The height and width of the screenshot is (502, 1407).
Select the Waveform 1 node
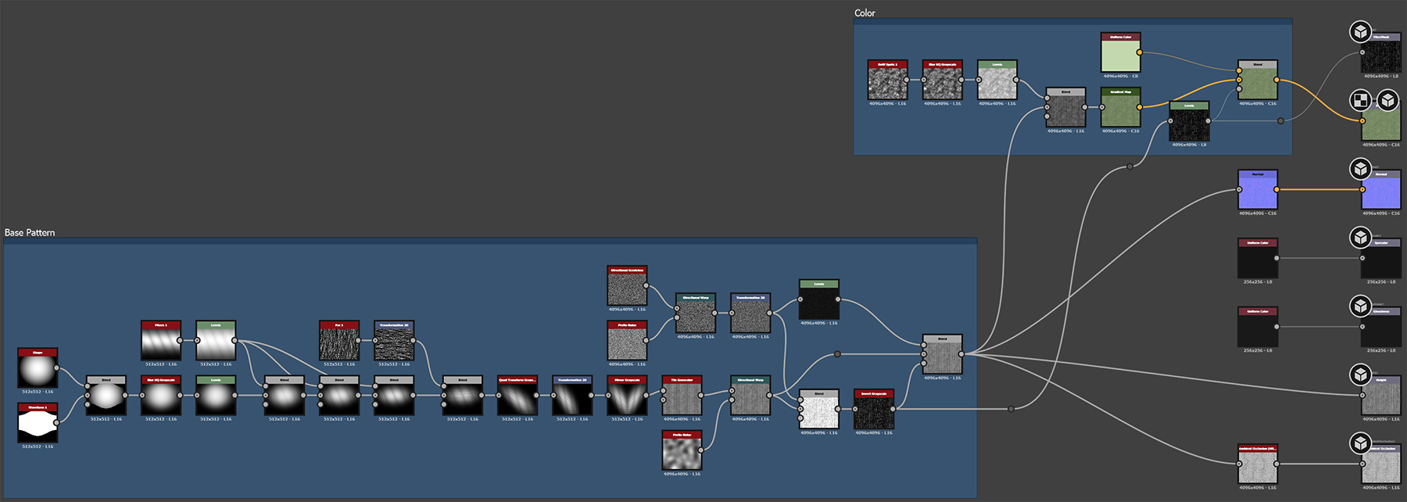(x=38, y=426)
